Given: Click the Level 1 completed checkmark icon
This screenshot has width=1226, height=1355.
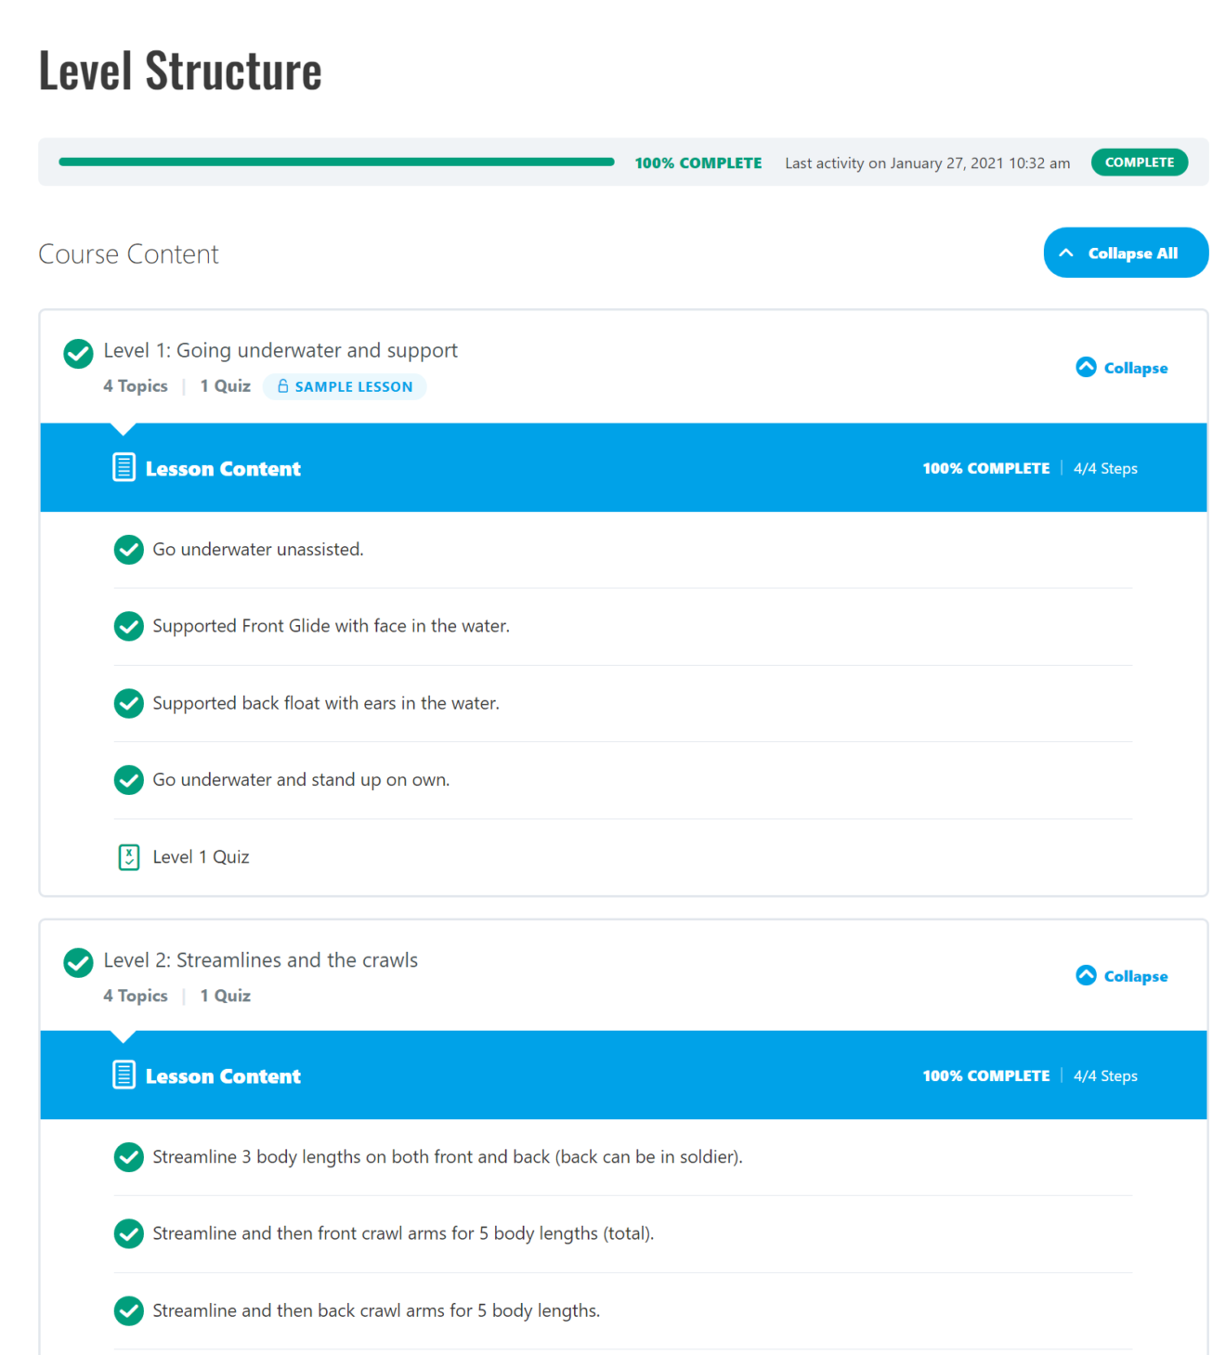Looking at the screenshot, I should 79,354.
